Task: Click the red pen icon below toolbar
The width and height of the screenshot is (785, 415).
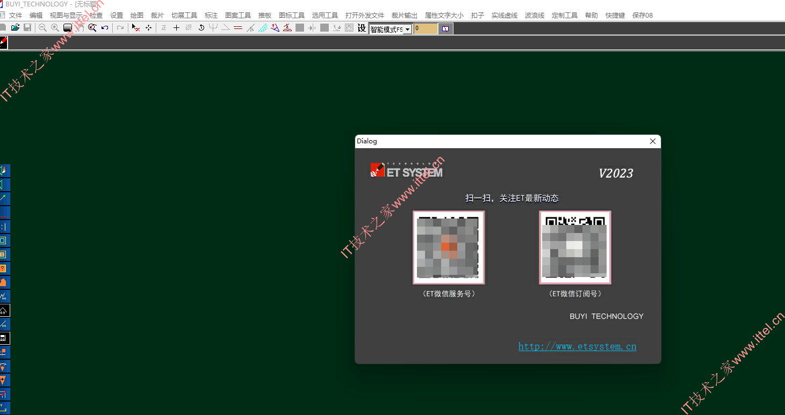Action: [4, 42]
